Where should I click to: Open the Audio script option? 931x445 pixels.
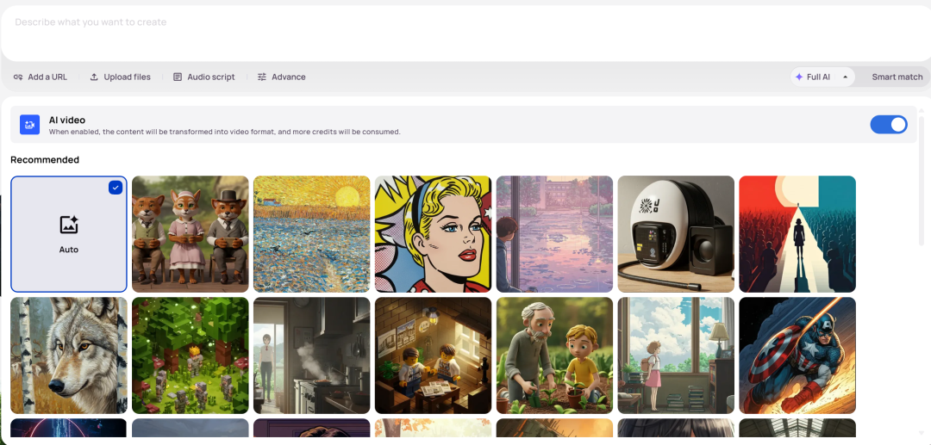tap(203, 77)
